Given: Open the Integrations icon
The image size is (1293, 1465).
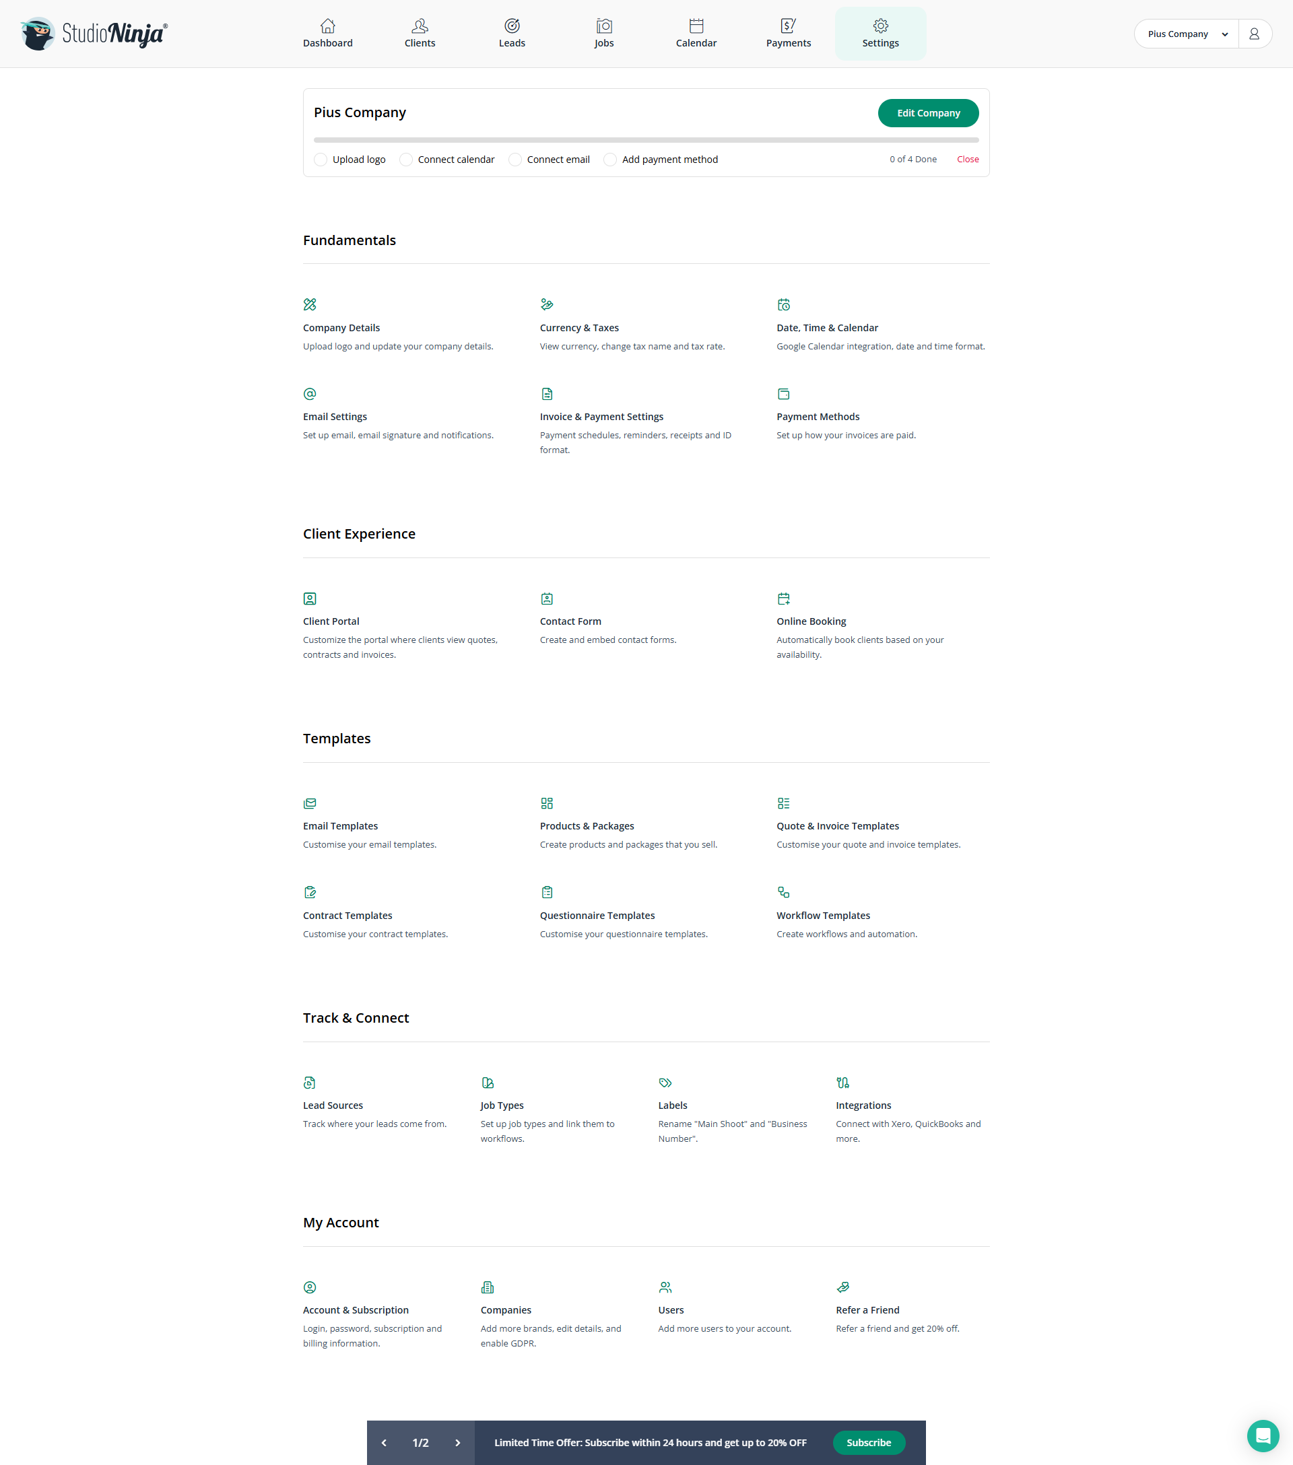Looking at the screenshot, I should [x=843, y=1083].
